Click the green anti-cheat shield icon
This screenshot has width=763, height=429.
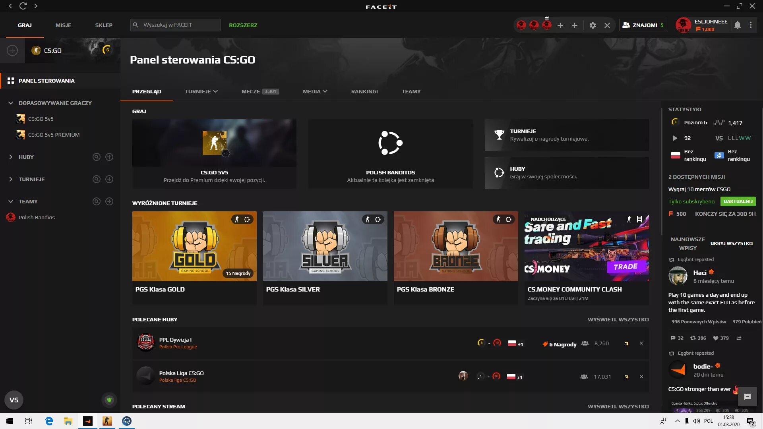(x=109, y=400)
